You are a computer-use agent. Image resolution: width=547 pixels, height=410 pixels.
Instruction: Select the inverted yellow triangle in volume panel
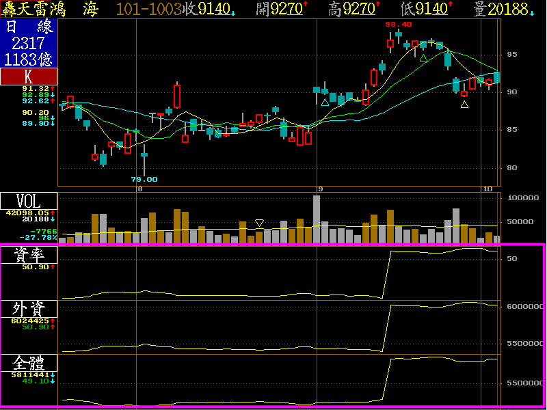259,223
